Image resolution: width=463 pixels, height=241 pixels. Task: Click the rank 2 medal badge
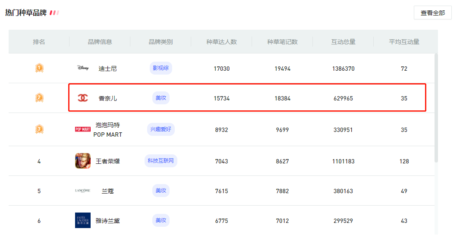(x=39, y=97)
